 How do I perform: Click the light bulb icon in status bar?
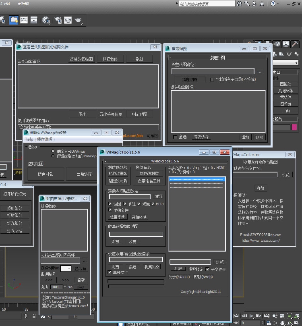[26, 316]
